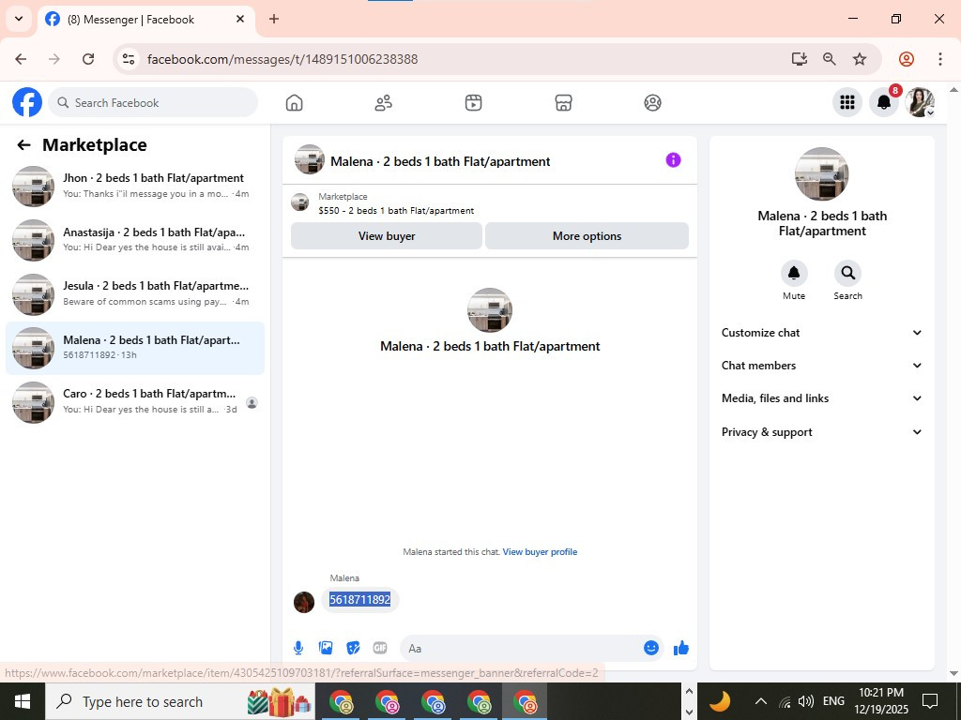Viewport: 961px width, 720px height.
Task: Expand Customize chat section
Action: click(821, 333)
